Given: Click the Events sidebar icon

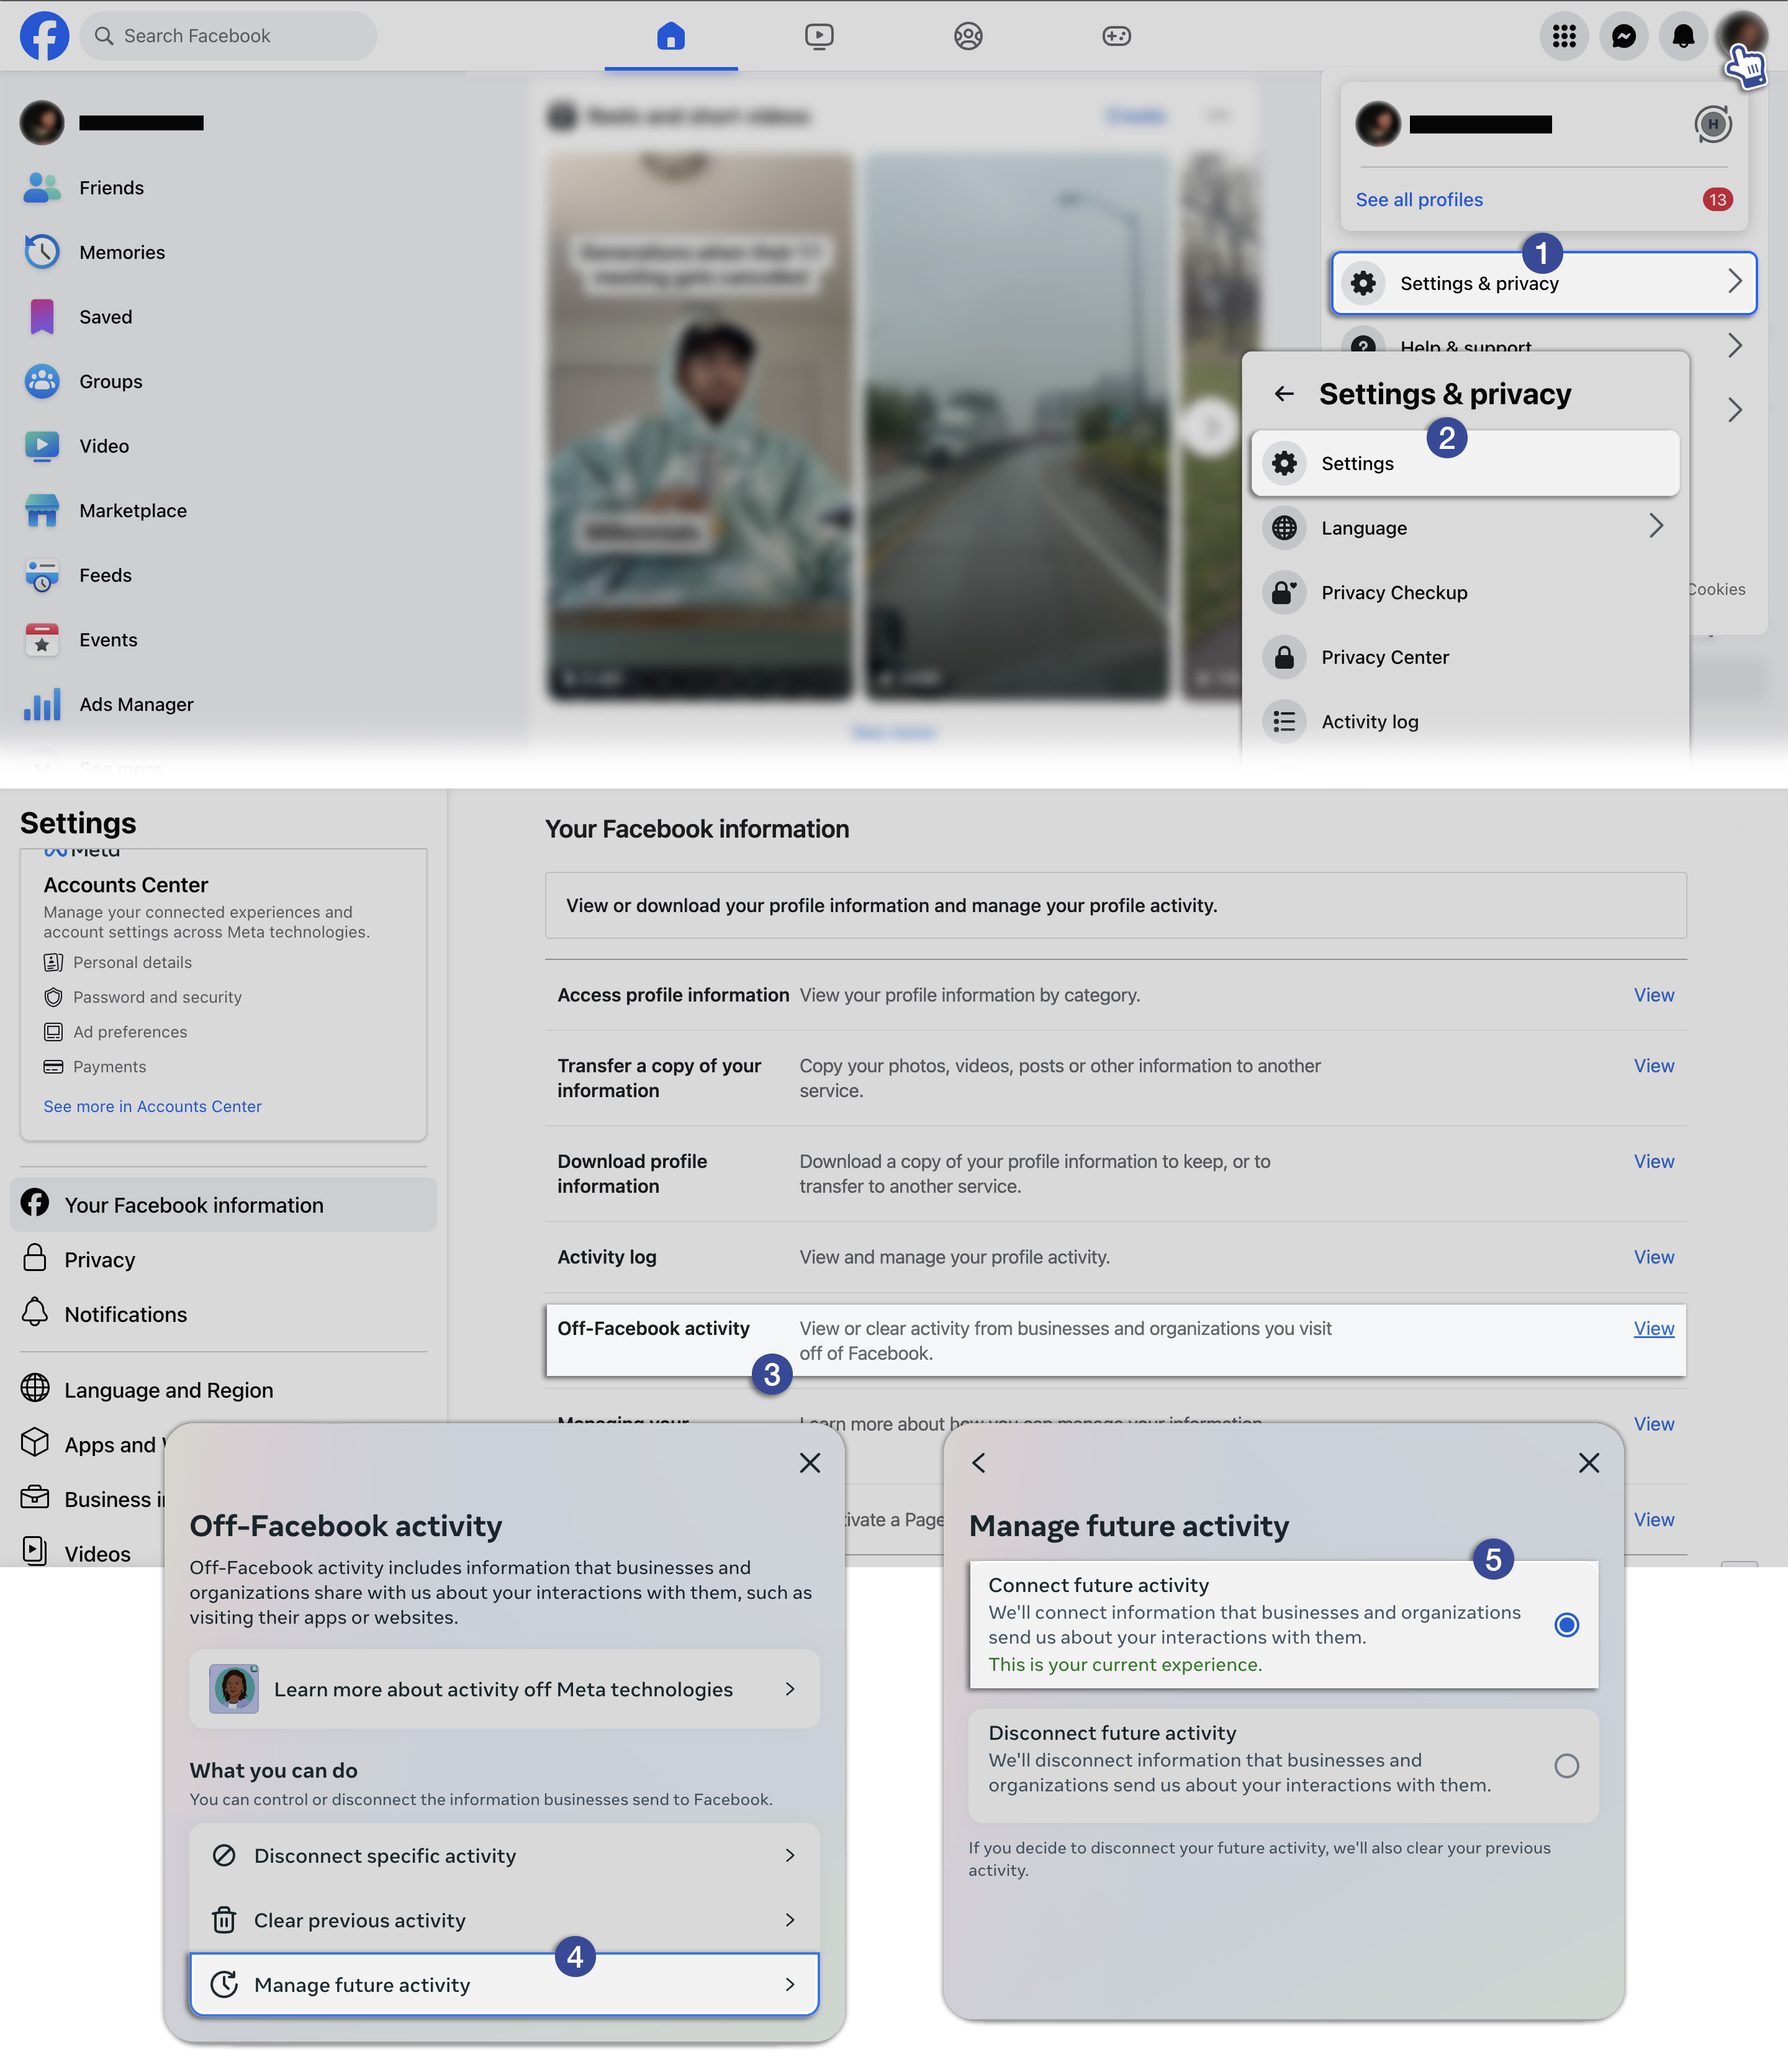Looking at the screenshot, I should click(42, 640).
